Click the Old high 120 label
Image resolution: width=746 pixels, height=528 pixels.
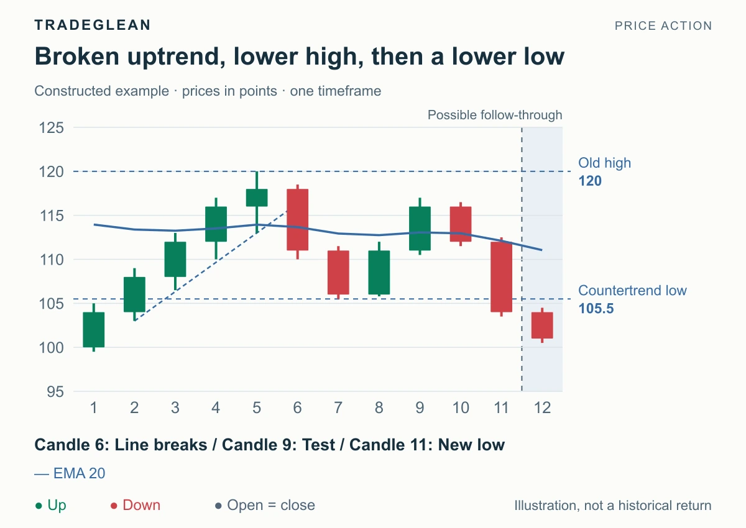604,172
